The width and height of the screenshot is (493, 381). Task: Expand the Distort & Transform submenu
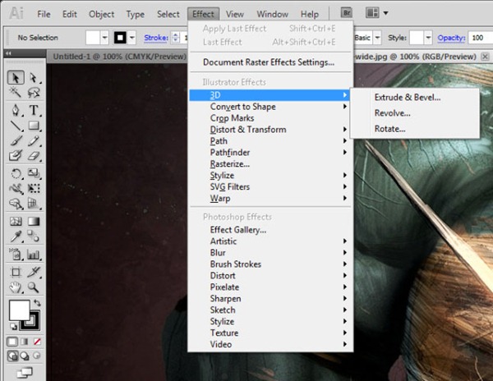[270, 130]
